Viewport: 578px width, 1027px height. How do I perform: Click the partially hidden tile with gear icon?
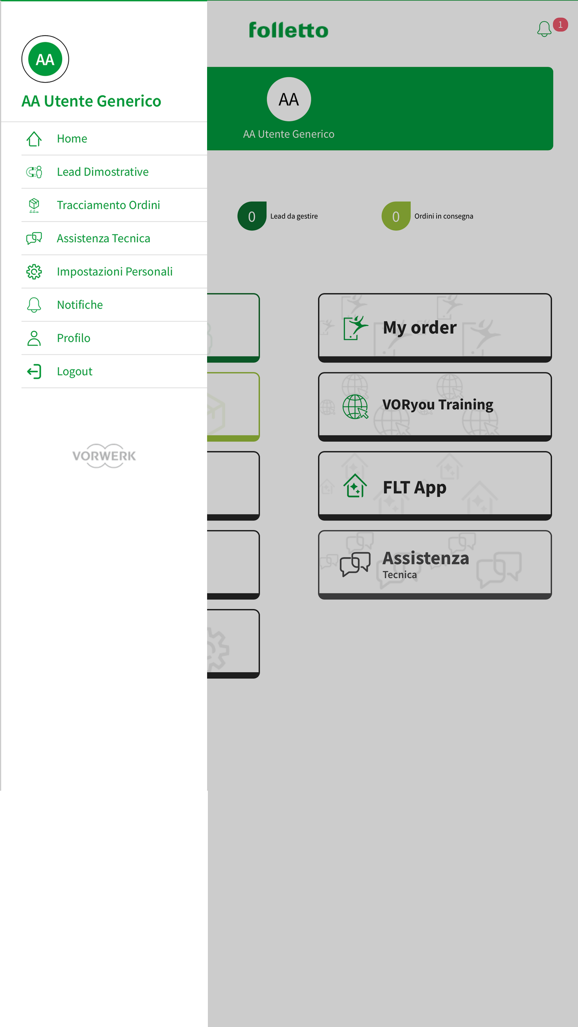(233, 644)
